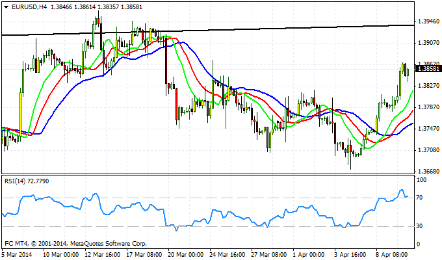Select the 1.36680 price axis label
442x260 pixels.
[428, 172]
